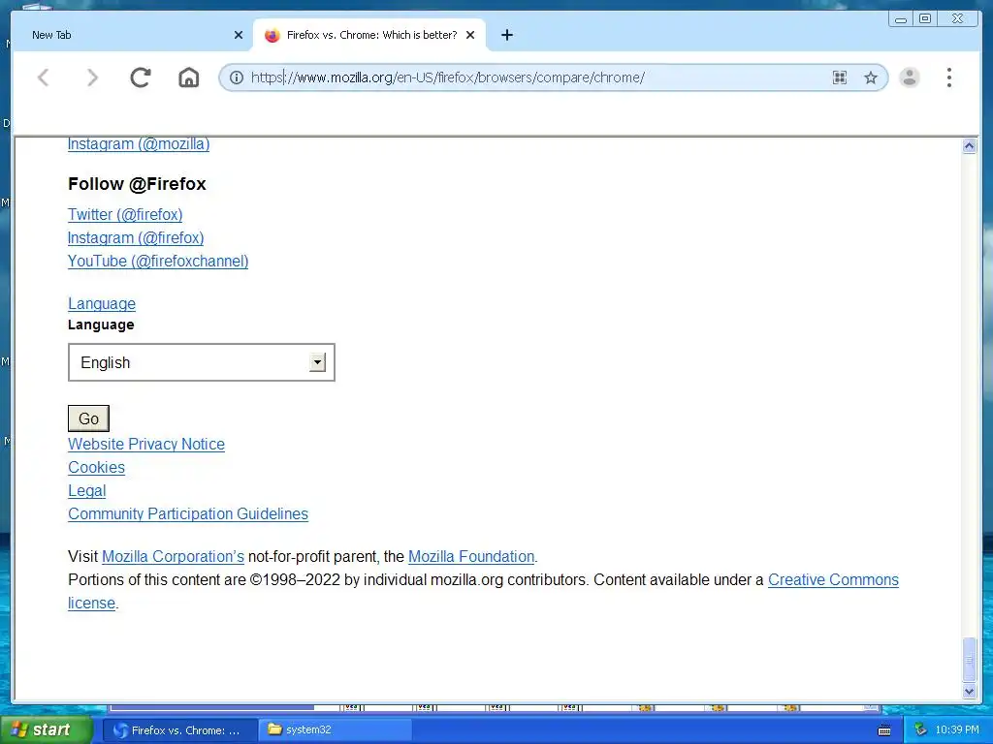Expand the English language dropdown
Screen dimensions: 993x744
click(x=202, y=362)
